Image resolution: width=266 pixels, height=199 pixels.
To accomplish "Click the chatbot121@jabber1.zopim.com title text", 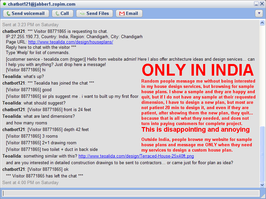I will [42, 4].
